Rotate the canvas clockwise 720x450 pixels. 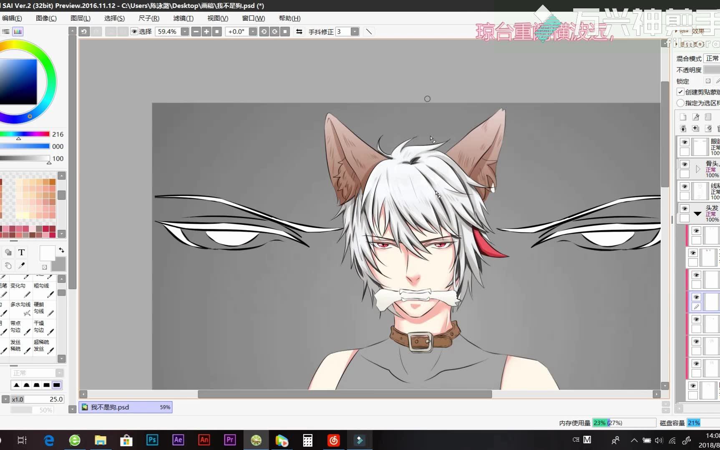tap(274, 32)
